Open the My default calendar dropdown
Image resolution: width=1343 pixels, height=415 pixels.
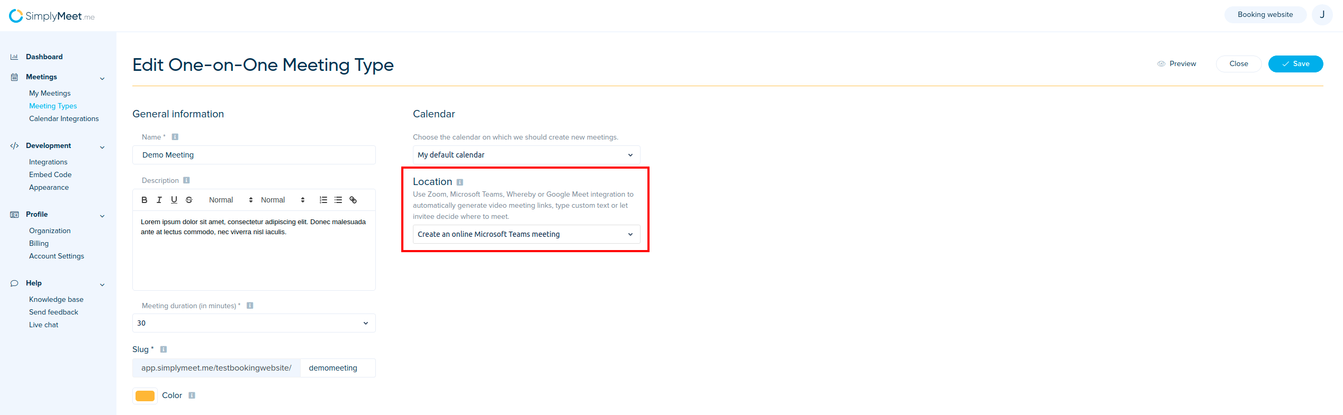point(526,155)
